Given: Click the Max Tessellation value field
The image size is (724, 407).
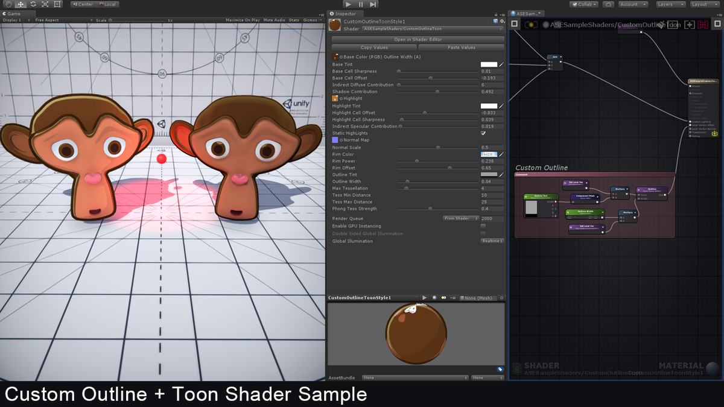Looking at the screenshot, I should pos(492,188).
